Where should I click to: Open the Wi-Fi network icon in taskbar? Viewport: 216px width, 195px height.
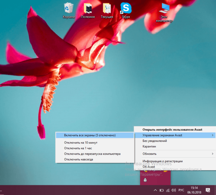(168, 190)
